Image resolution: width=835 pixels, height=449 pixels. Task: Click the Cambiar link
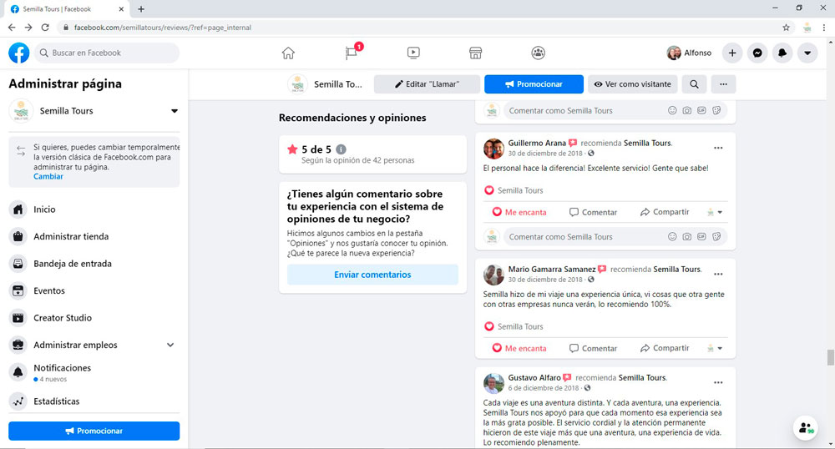(48, 177)
